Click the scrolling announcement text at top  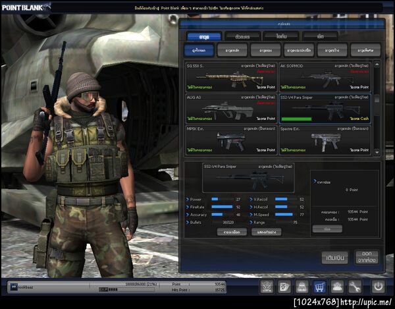tap(199, 8)
